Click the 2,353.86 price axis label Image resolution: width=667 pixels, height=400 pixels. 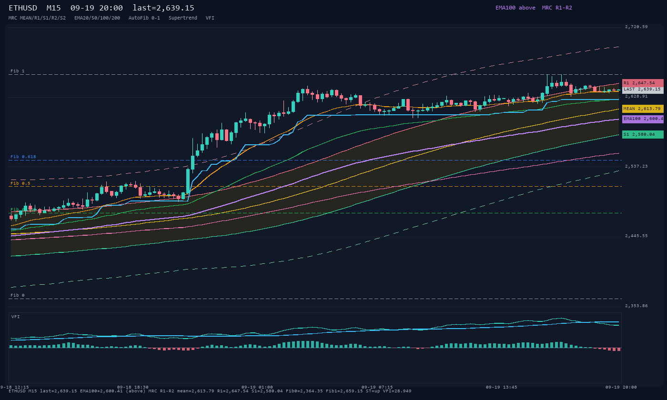pos(637,306)
